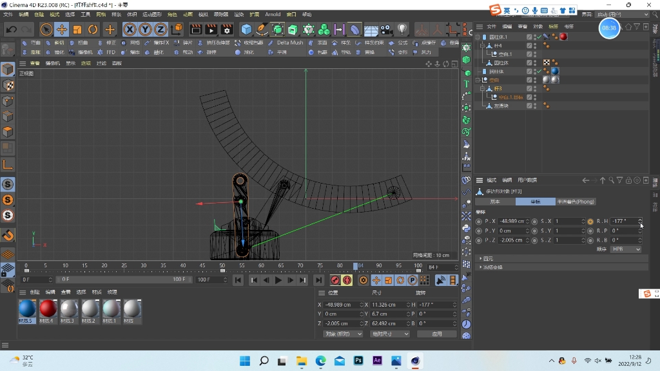Viewport: 660px width, 371px height.
Task: Click the Render to Picture Viewer icon
Action: (x=211, y=30)
